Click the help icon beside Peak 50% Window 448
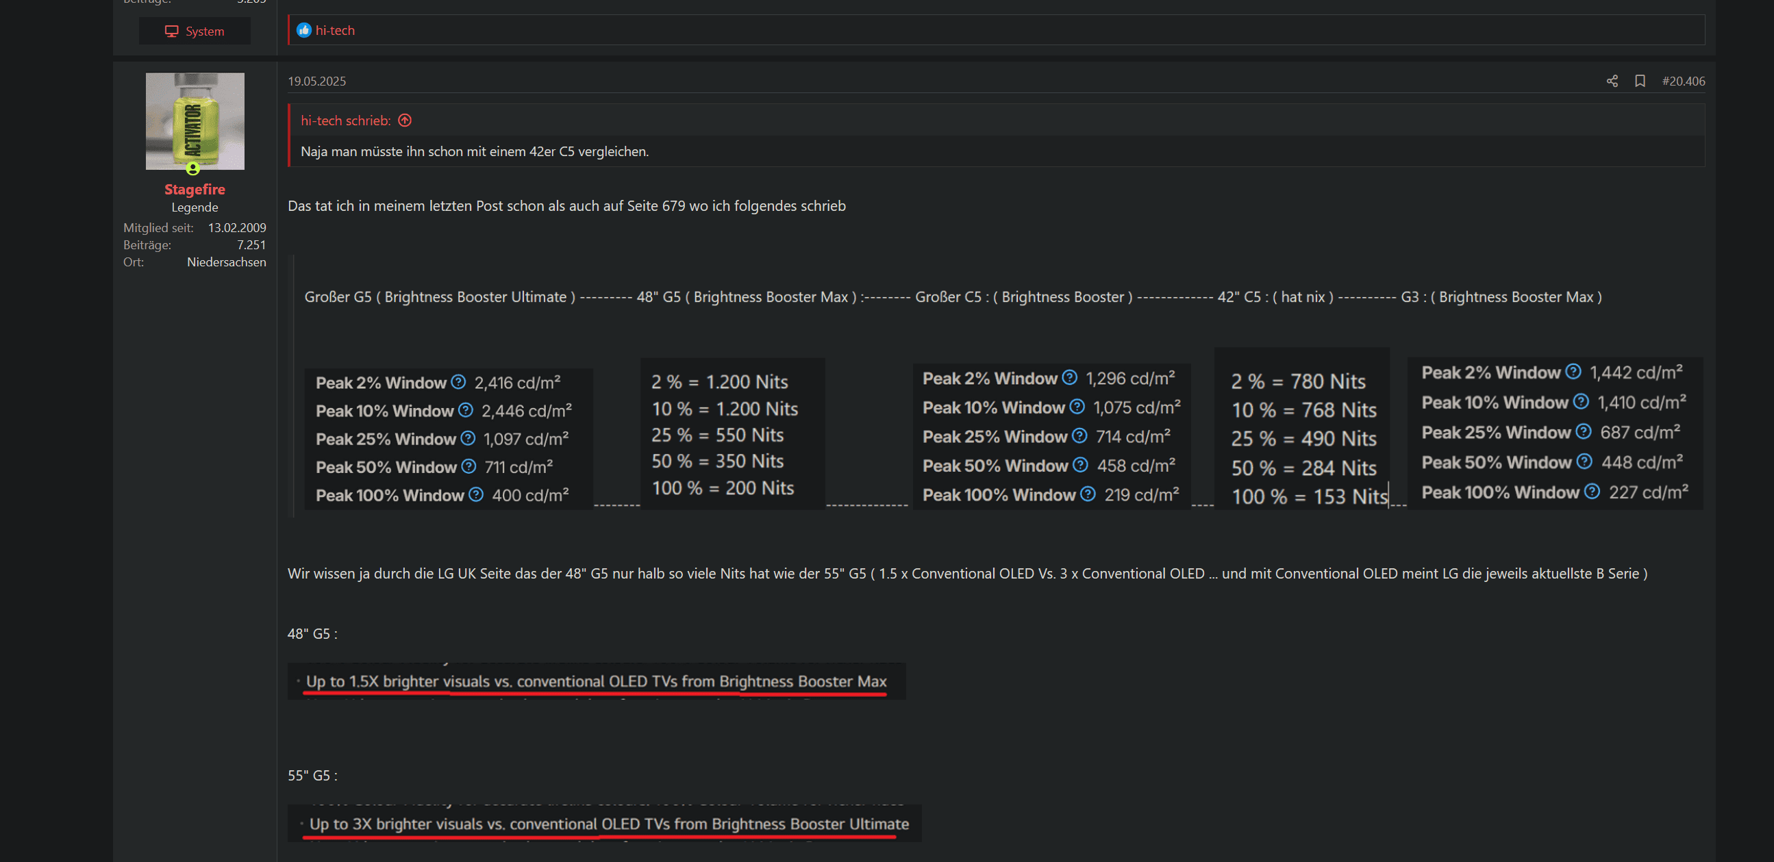This screenshot has height=862, width=1774. click(1584, 461)
